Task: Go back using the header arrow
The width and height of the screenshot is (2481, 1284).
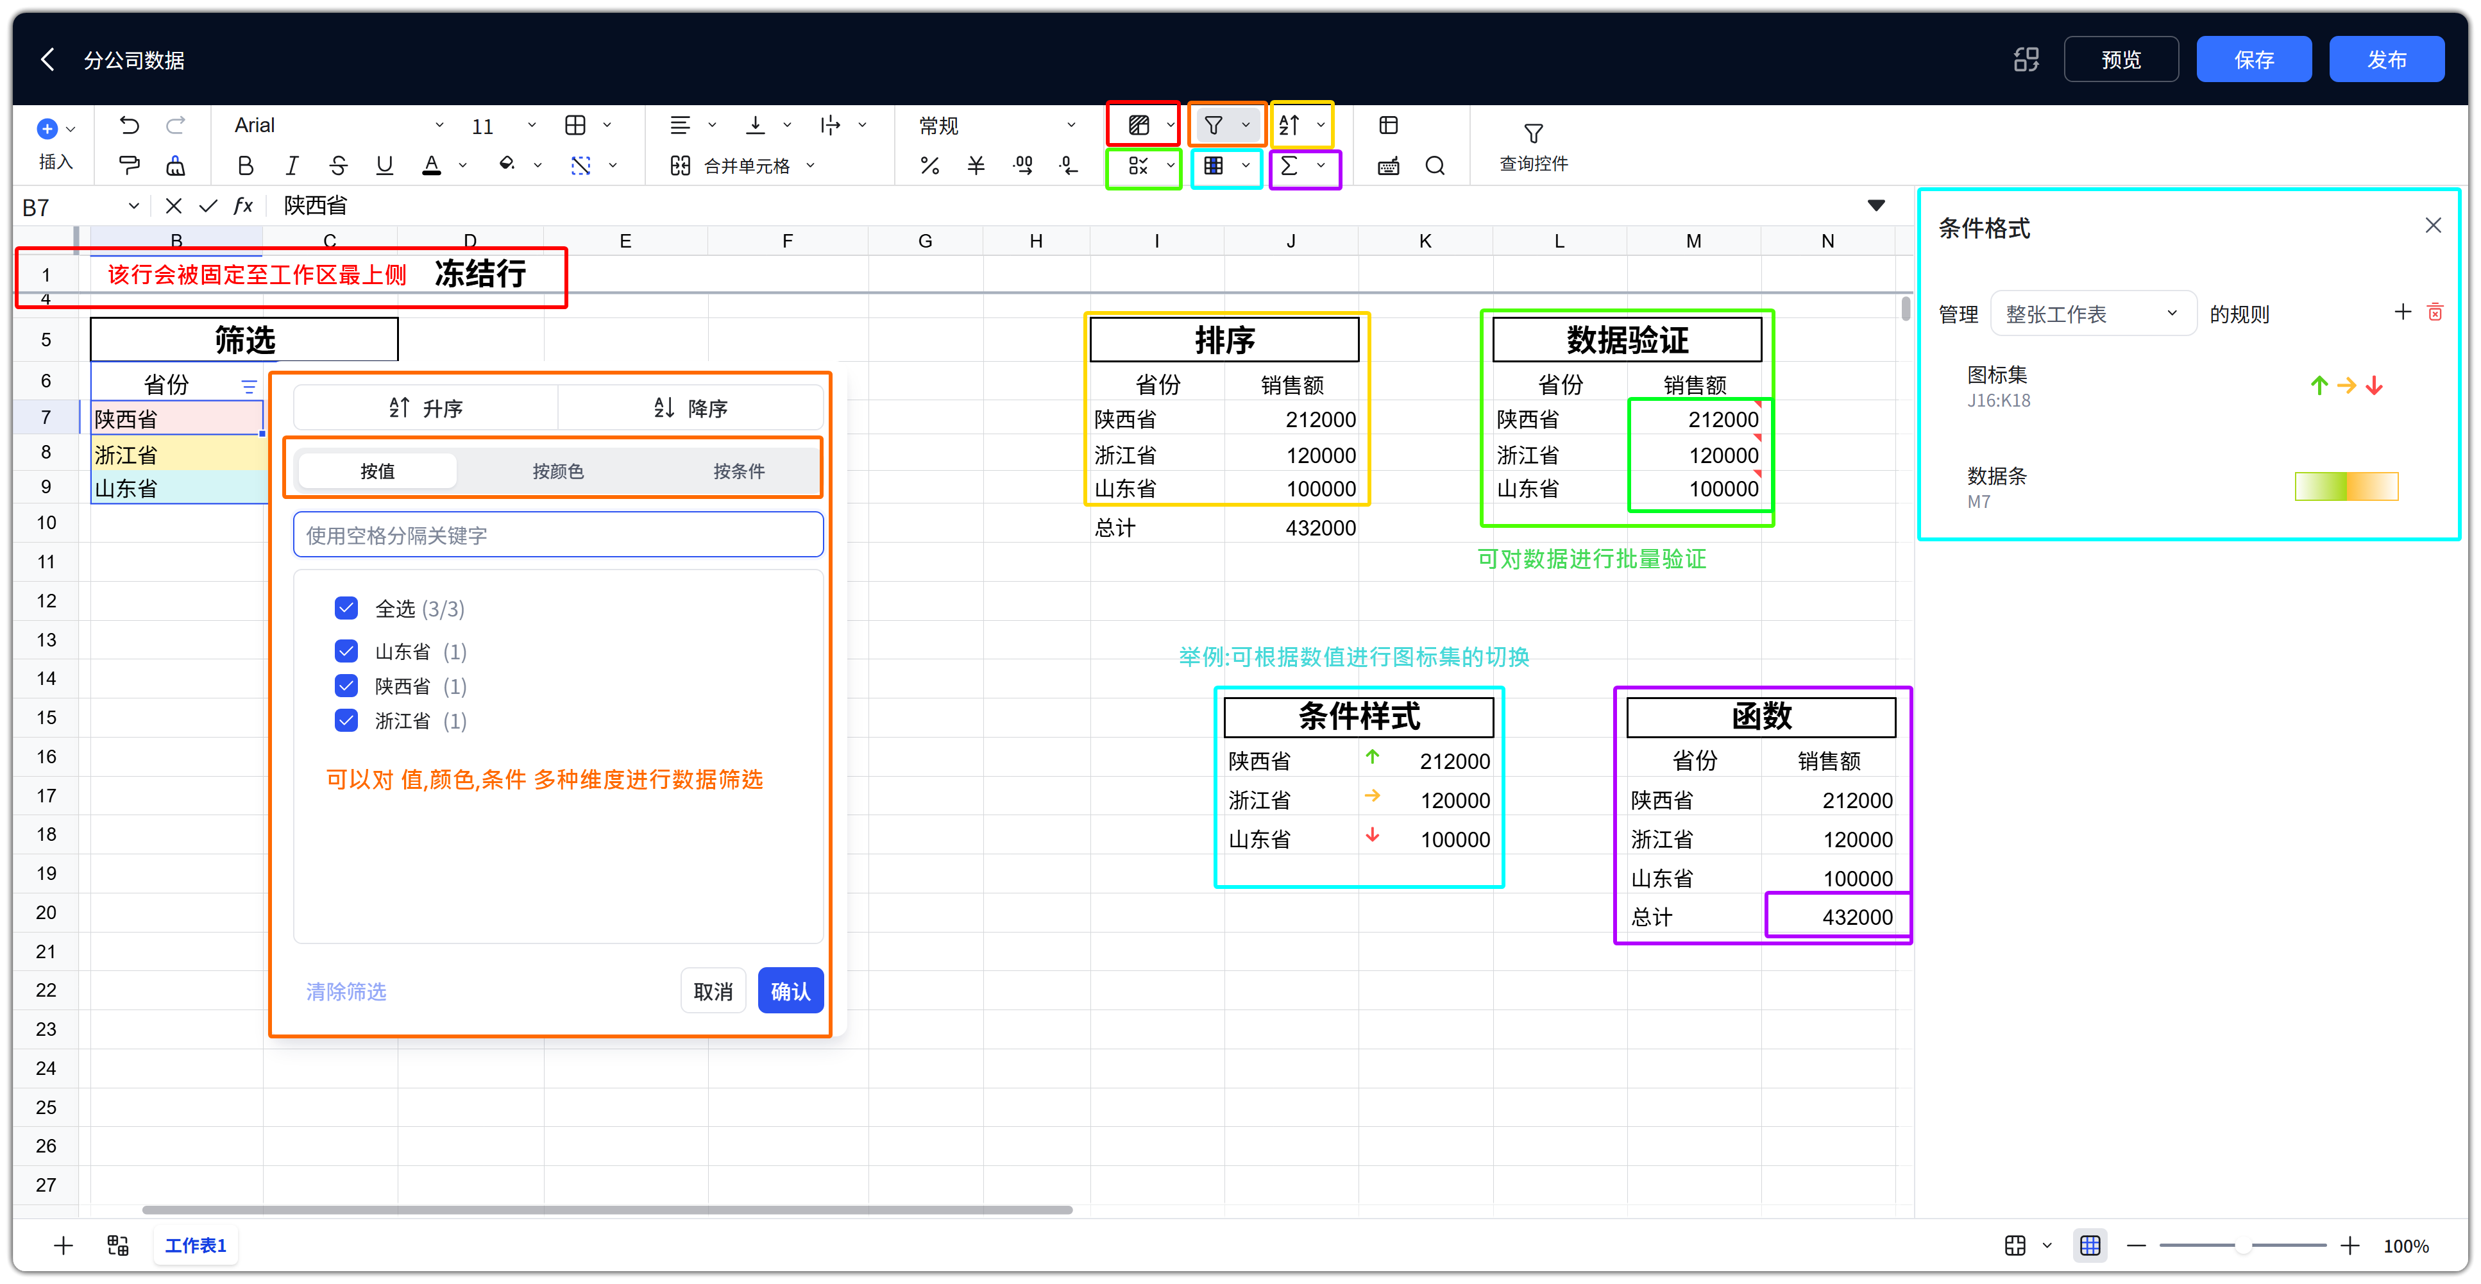Action: (x=47, y=60)
